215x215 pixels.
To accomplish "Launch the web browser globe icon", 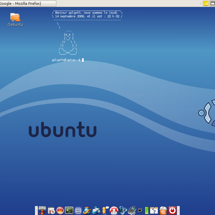I will [x=87, y=210].
